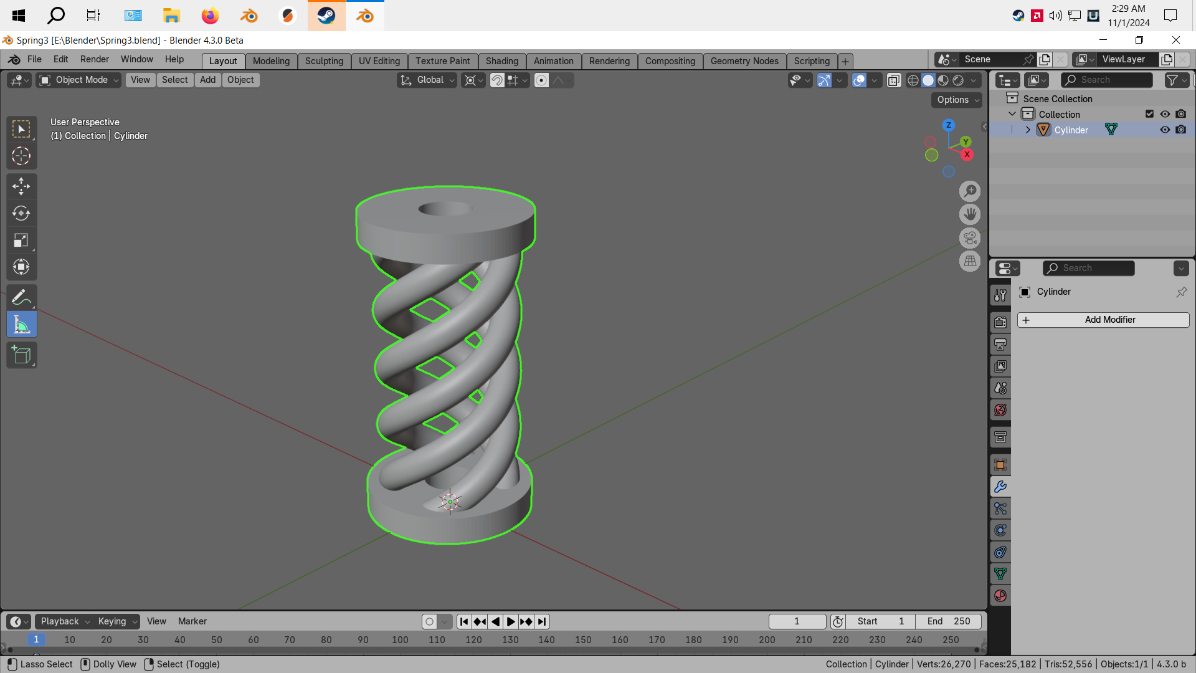Open the Playback dropdown menu
The image size is (1196, 673).
pos(65,621)
